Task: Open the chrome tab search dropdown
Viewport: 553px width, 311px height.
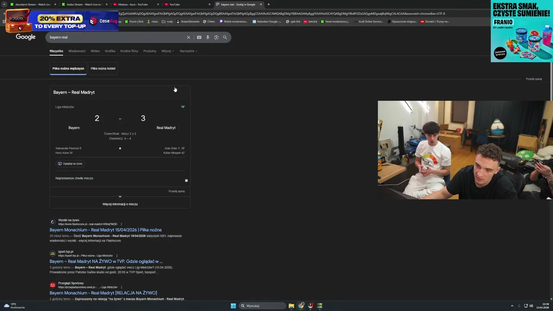Action: tap(4, 4)
